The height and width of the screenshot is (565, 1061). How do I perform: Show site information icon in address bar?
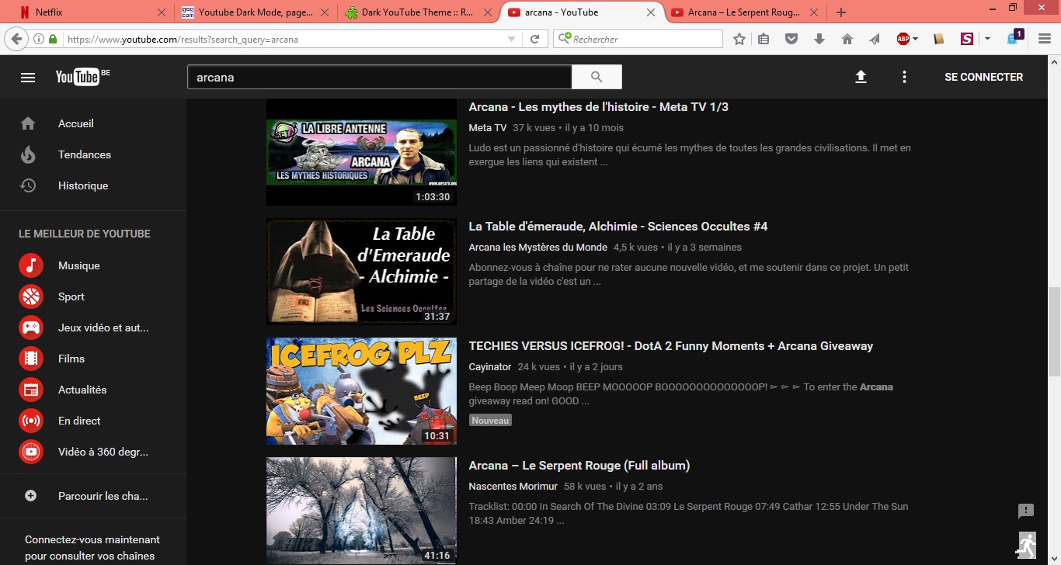[x=39, y=39]
